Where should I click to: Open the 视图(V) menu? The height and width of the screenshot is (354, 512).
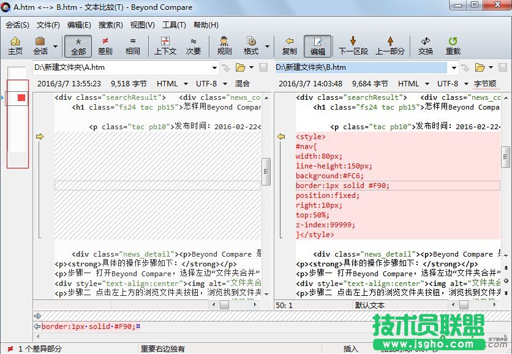pyautogui.click(x=142, y=26)
